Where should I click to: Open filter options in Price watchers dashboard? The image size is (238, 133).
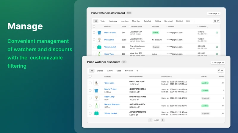coord(218,21)
